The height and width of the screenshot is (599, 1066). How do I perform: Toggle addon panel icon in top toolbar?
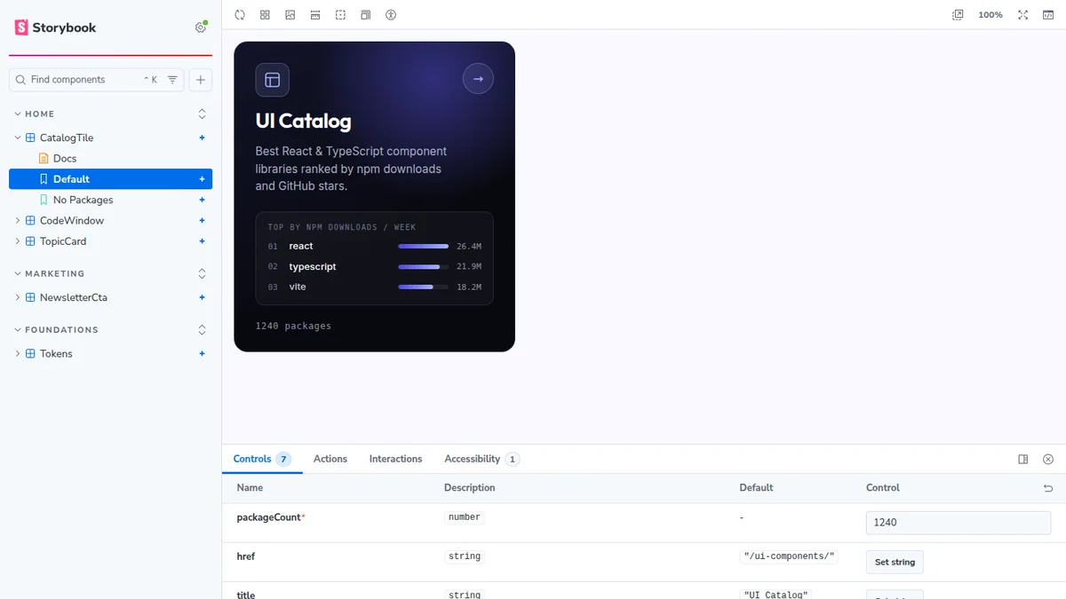coord(1048,15)
